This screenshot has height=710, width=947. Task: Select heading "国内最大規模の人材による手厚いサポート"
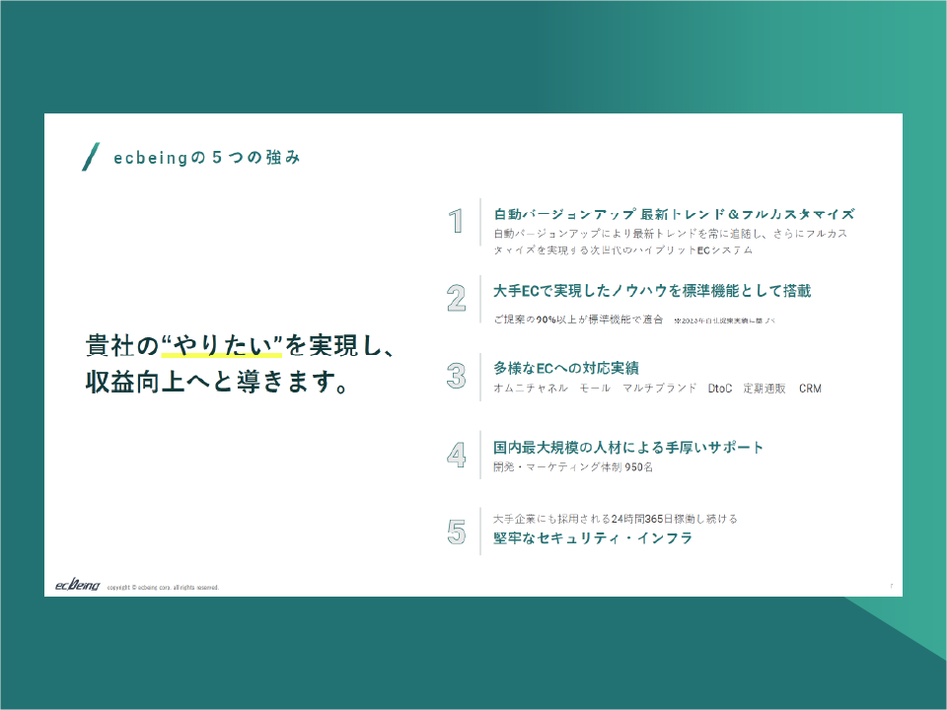pos(628,448)
